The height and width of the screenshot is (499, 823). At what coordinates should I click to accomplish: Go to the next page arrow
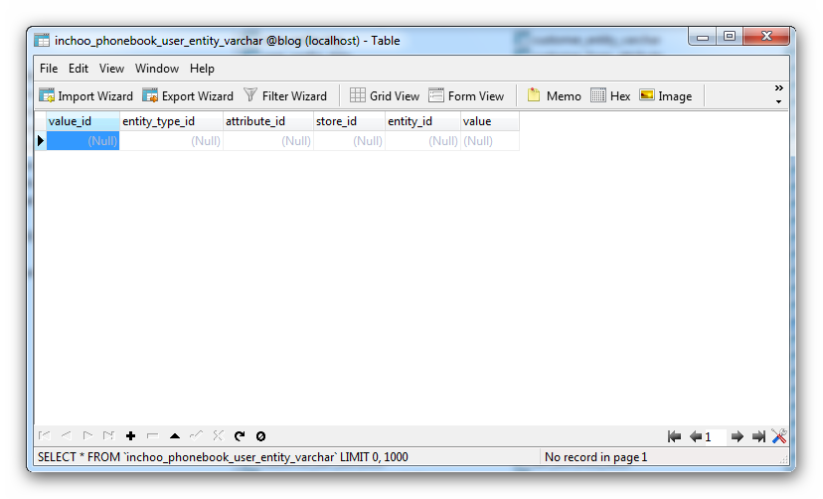[737, 436]
